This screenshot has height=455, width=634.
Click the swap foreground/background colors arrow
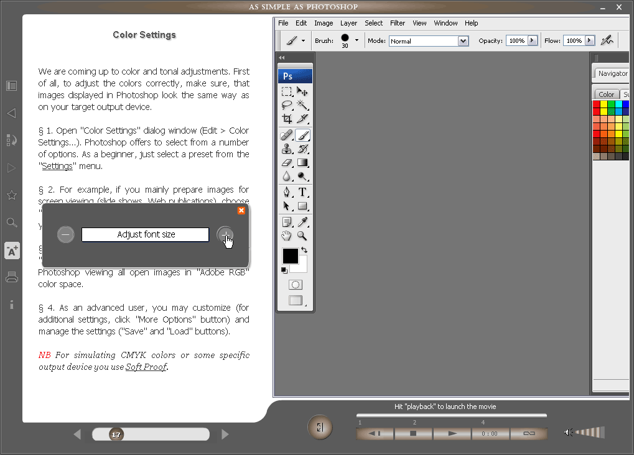click(x=304, y=250)
